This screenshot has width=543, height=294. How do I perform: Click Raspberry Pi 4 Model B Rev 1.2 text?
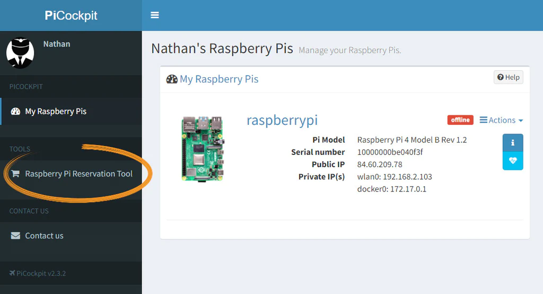[x=412, y=140]
